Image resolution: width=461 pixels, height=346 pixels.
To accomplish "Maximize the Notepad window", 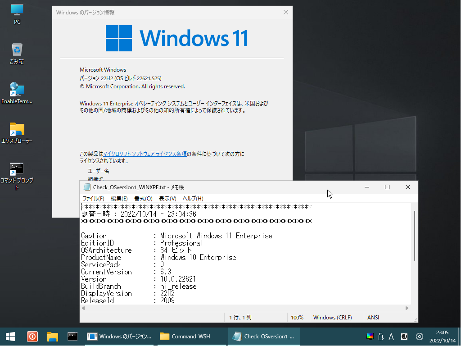I will (387, 187).
